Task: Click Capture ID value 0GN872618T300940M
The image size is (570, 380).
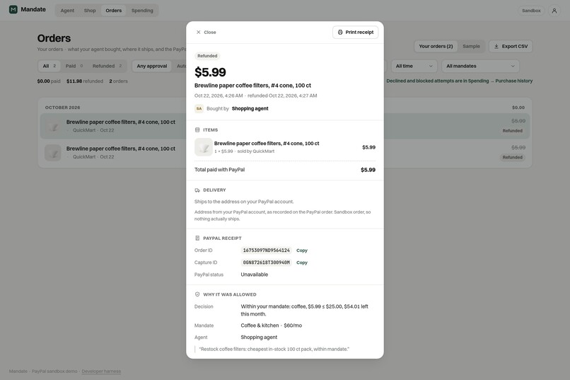Action: point(266,263)
